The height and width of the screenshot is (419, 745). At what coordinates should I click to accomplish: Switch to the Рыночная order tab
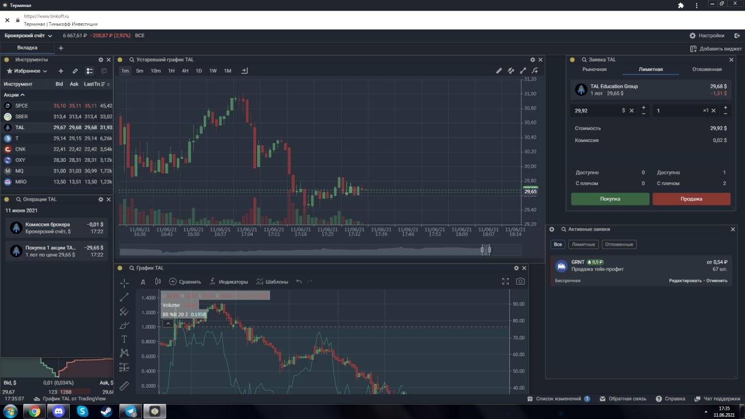tap(594, 69)
